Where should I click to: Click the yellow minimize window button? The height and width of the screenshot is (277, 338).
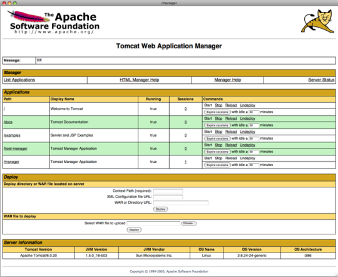click(9, 3)
